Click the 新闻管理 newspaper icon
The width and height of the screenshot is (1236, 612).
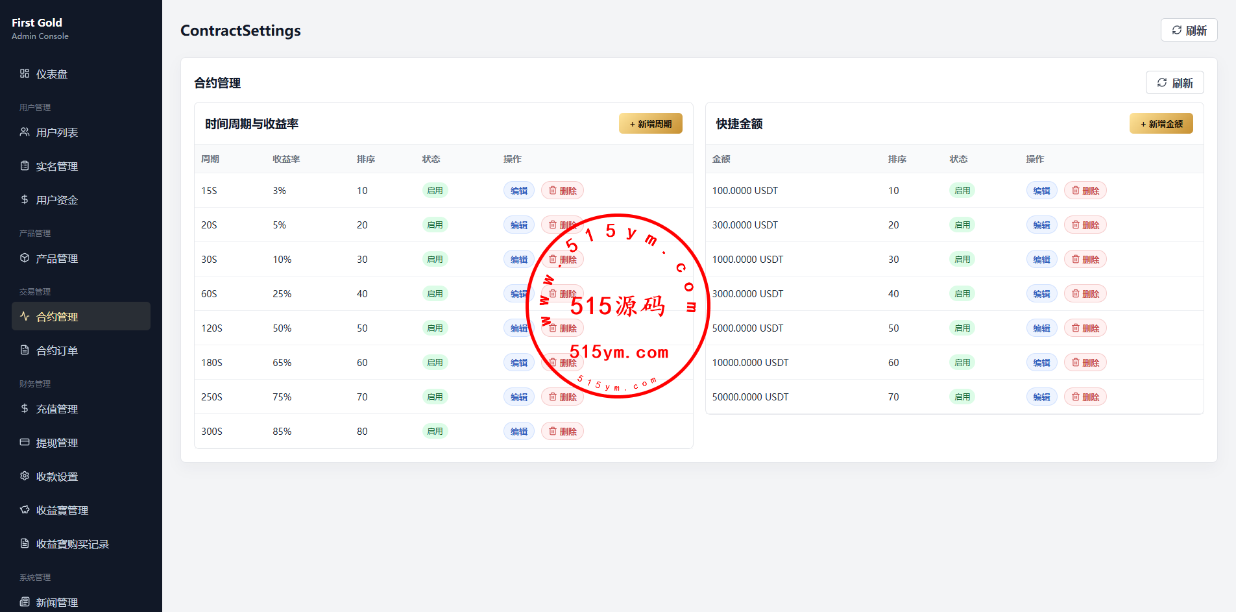click(25, 602)
